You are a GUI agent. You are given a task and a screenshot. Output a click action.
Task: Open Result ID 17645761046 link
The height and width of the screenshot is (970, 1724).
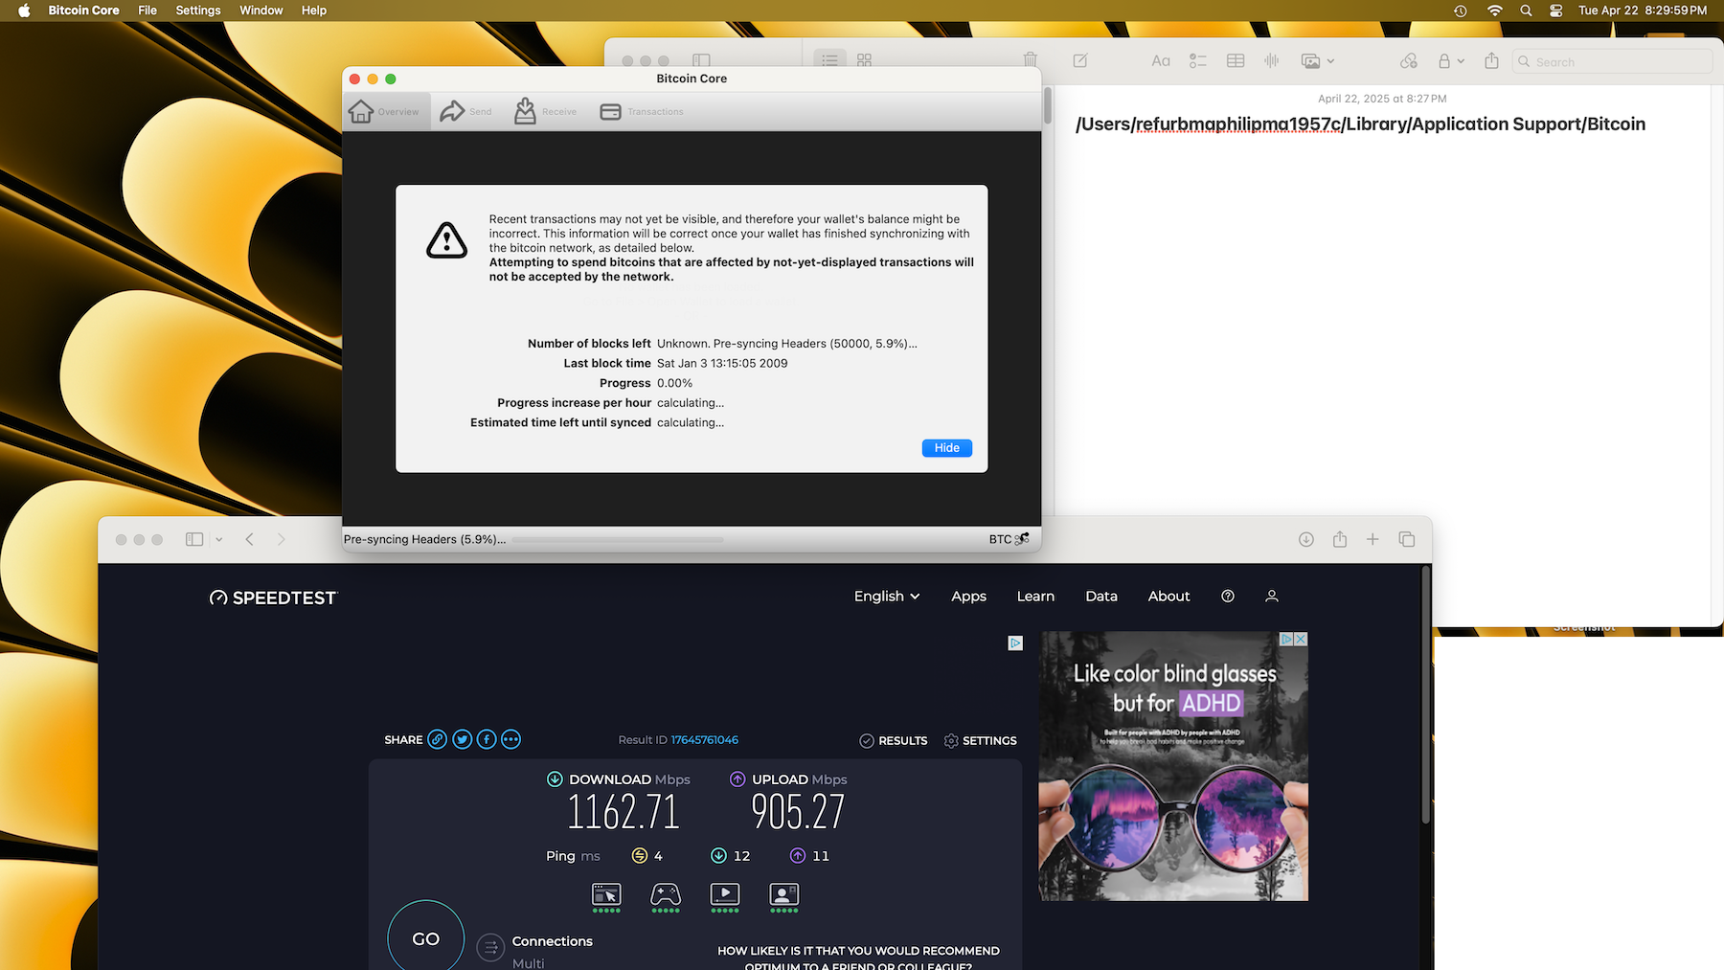[x=704, y=739]
